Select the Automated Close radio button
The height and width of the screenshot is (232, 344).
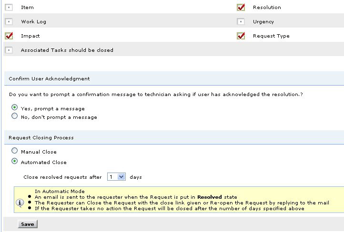coord(15,162)
